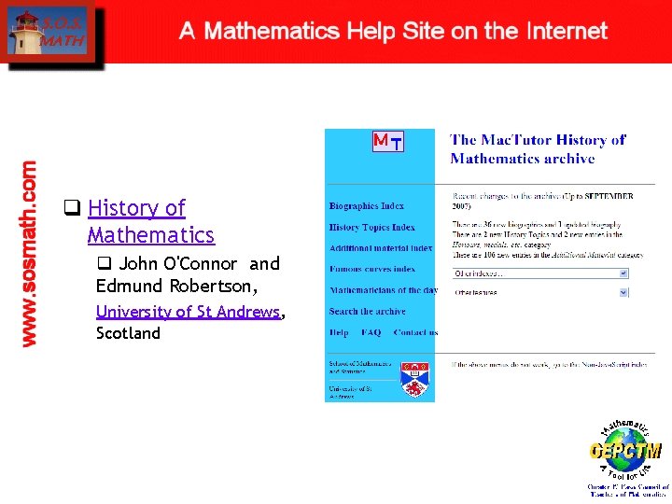The width and height of the screenshot is (672, 504).
Task: Click the MacTutor History of Mathematics archive title
Action: tap(538, 149)
